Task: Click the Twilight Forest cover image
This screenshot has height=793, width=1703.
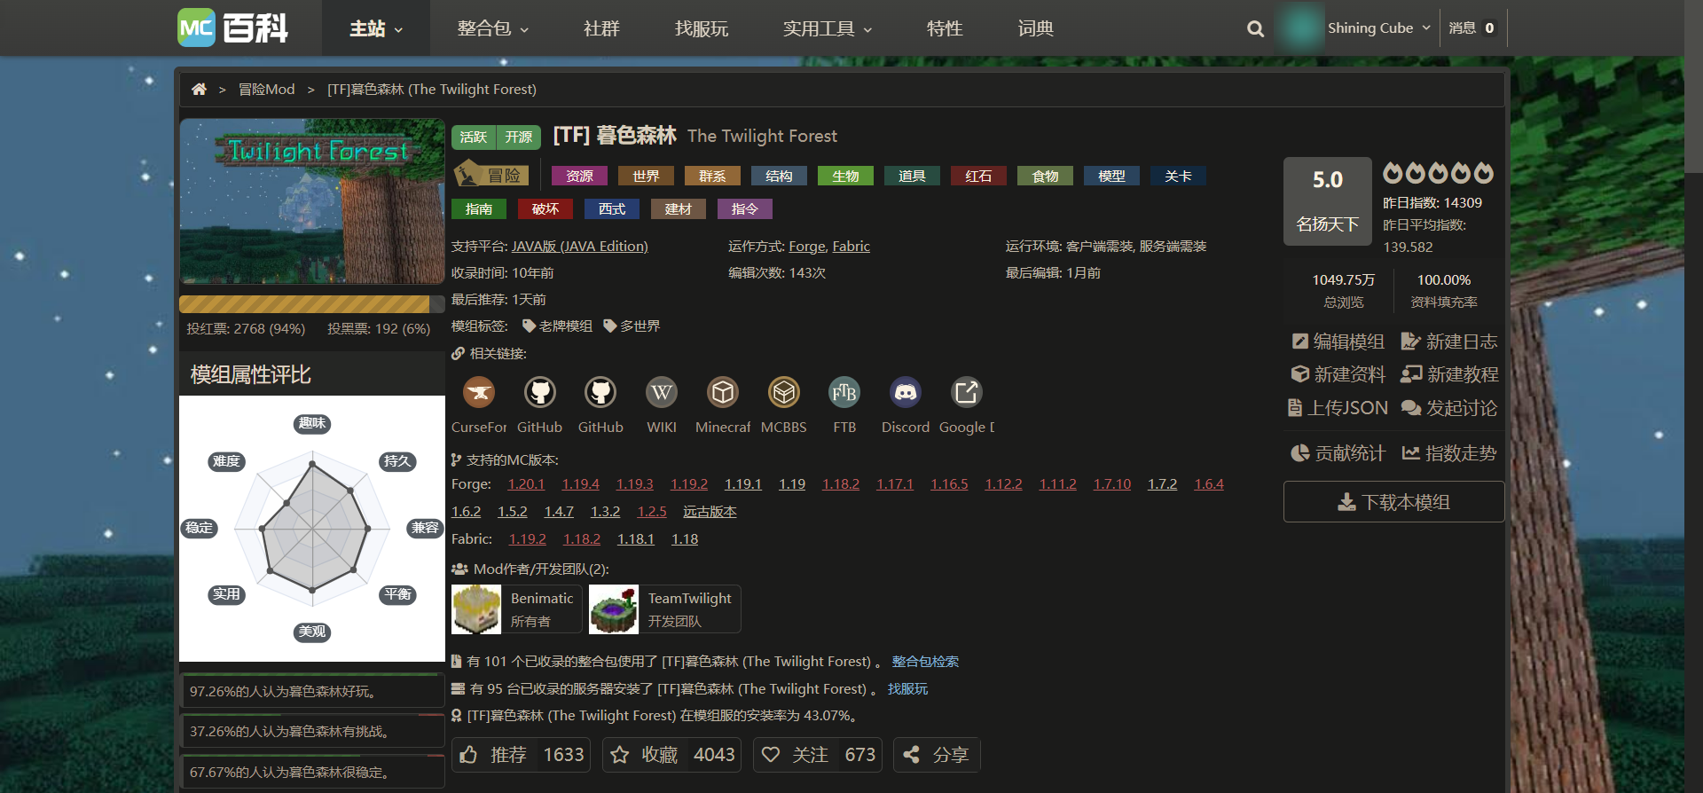Action: click(x=312, y=201)
